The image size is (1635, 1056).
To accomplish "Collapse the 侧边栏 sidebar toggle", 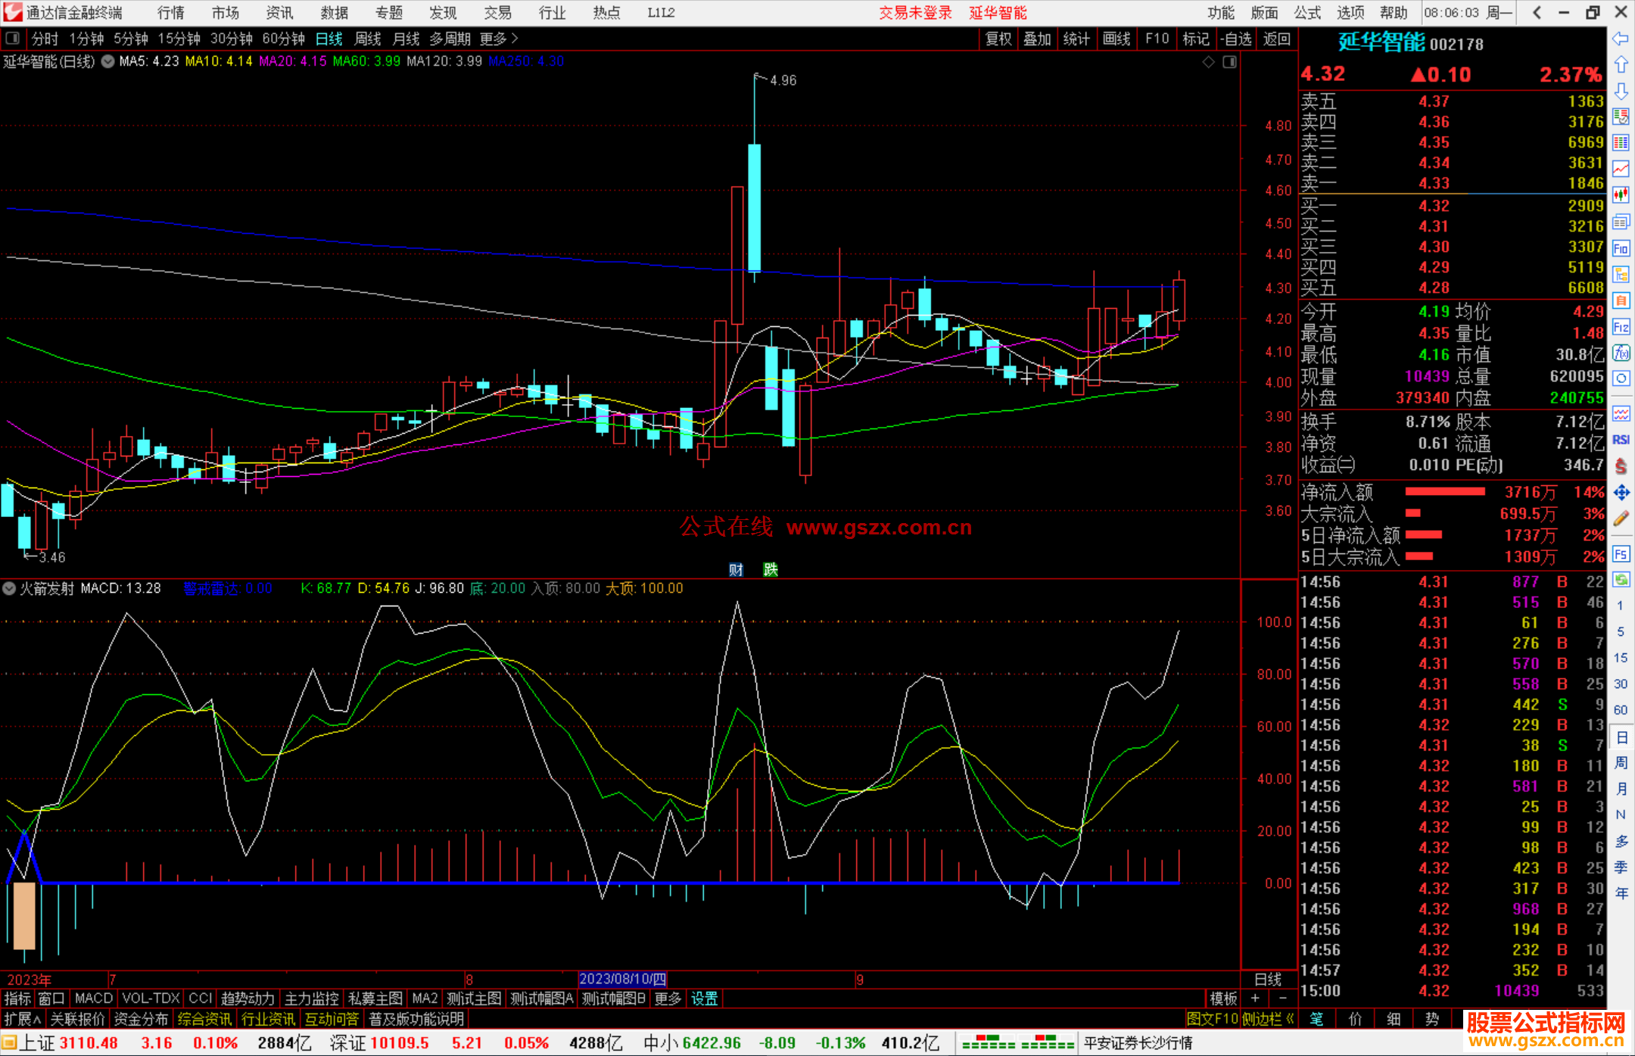I will click(1268, 1019).
